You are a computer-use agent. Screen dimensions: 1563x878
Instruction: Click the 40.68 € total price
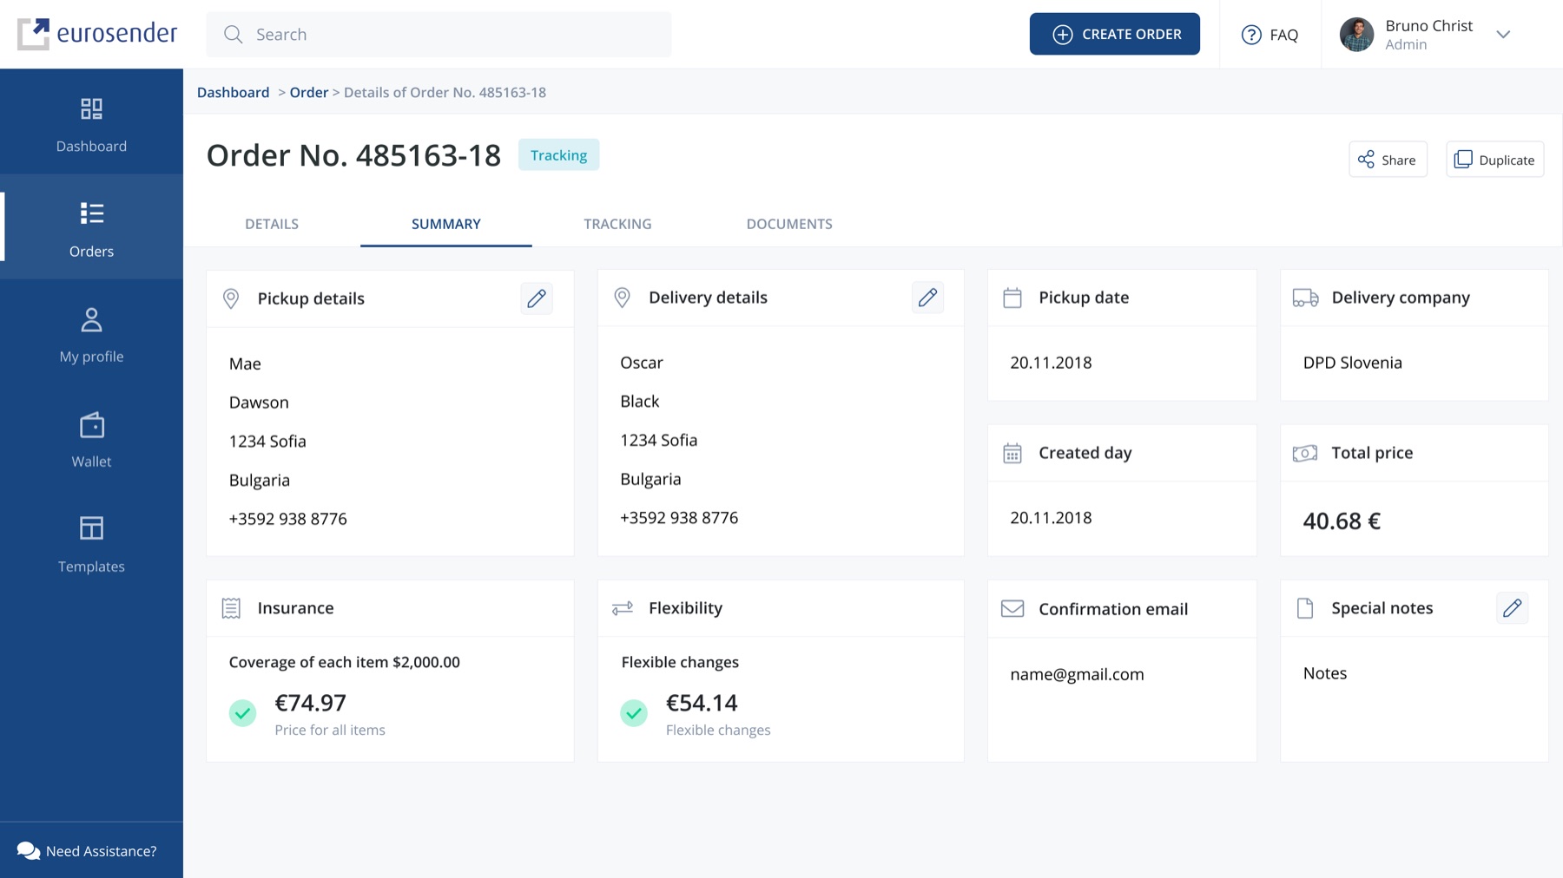(x=1342, y=521)
